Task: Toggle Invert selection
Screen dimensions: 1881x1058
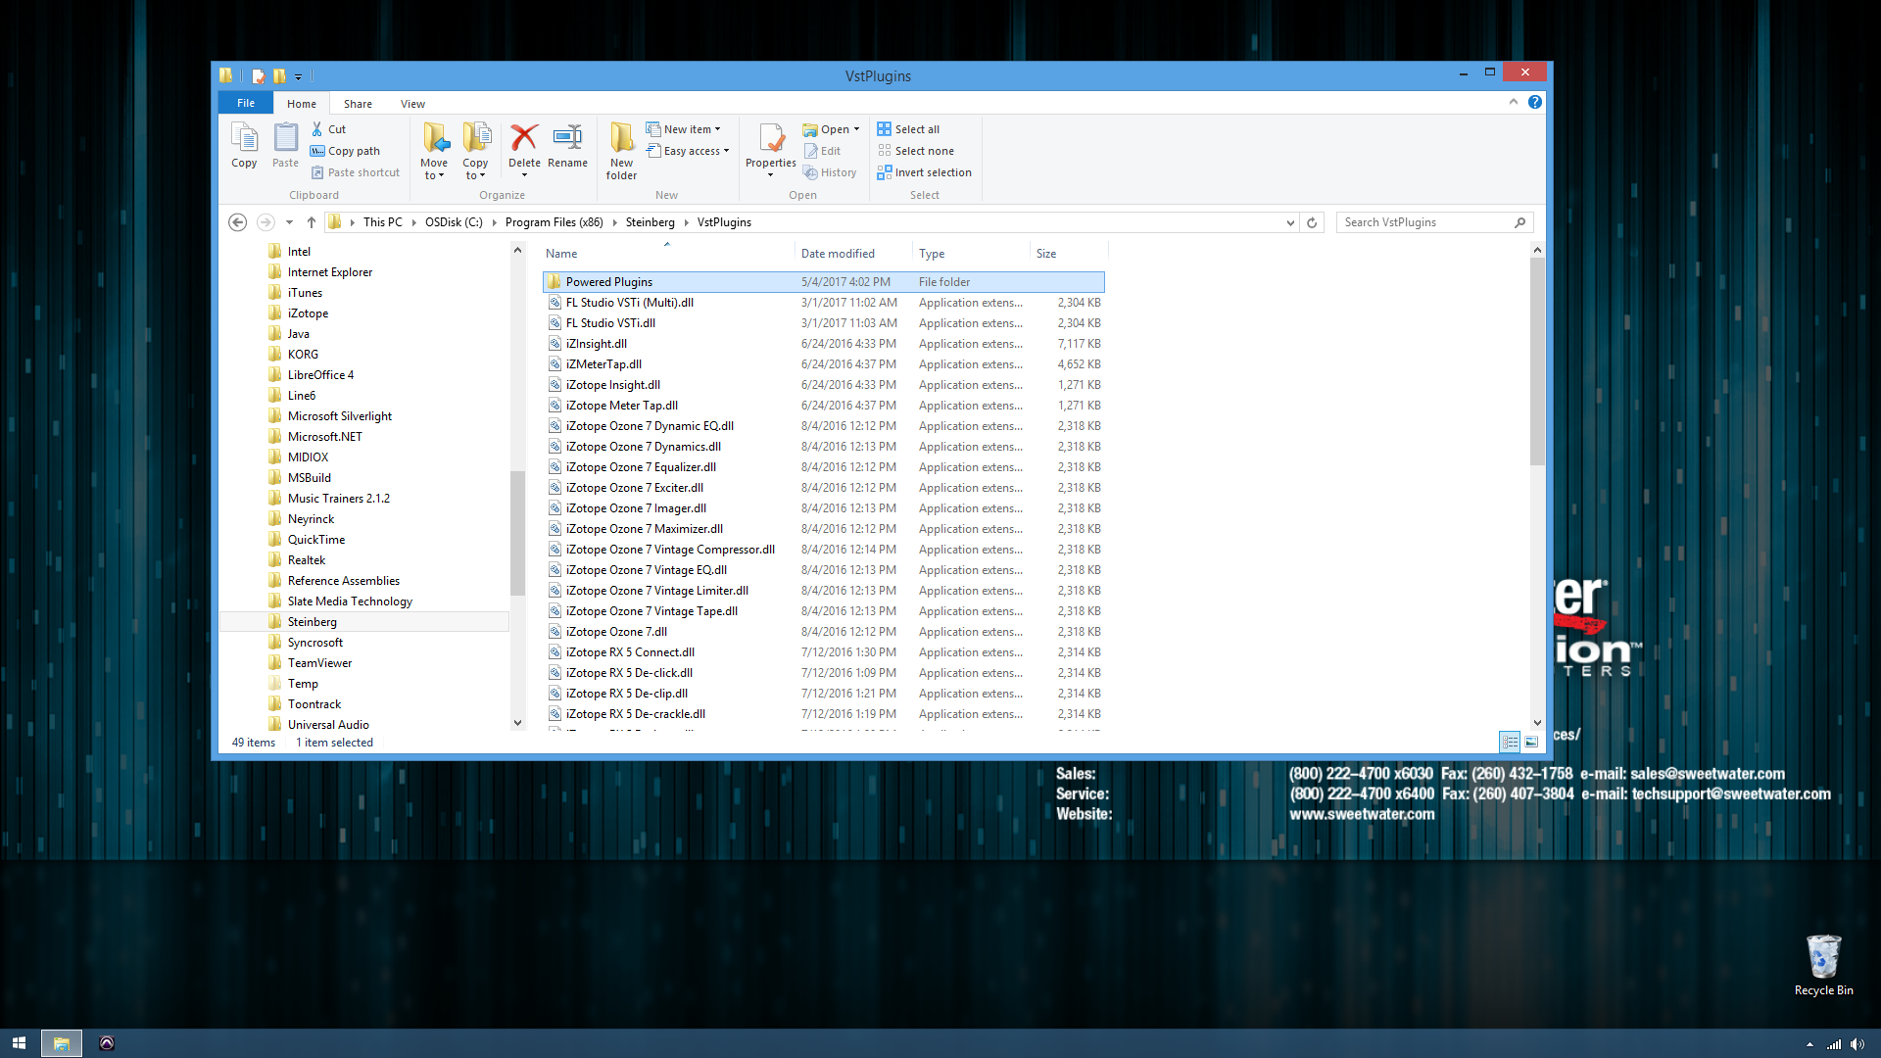Action: click(925, 172)
